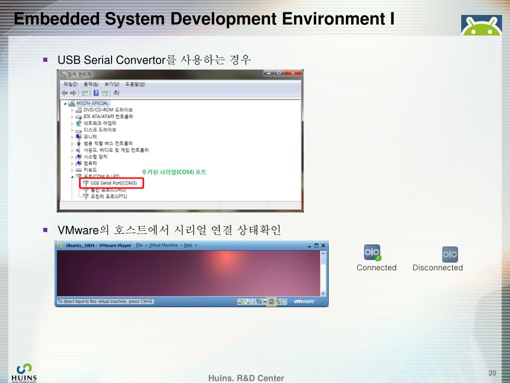Click the VMware window scrollbar down arrow
This screenshot has width=510, height=383.
323,293
